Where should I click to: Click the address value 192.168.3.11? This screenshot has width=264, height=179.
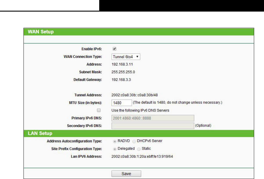click(122, 64)
